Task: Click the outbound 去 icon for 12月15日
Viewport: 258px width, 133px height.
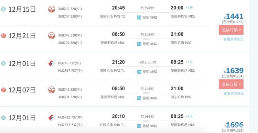Action: pyautogui.click(x=3, y=9)
